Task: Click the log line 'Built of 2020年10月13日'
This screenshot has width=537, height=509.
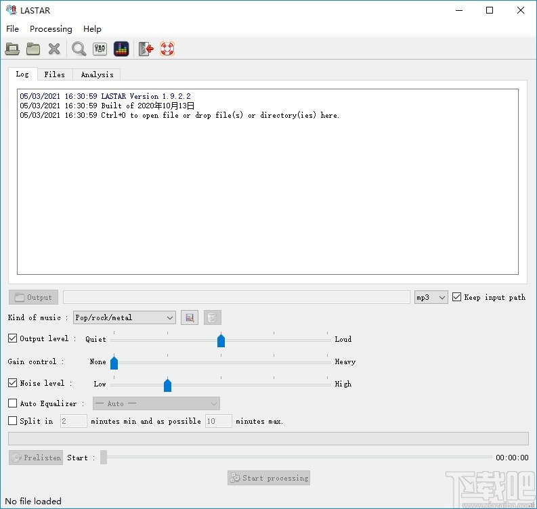Action: pyautogui.click(x=107, y=106)
